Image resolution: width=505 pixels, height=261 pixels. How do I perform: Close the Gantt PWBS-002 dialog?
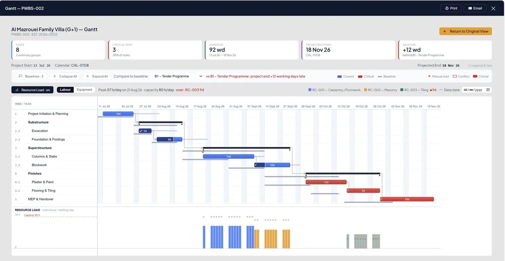[x=493, y=9]
